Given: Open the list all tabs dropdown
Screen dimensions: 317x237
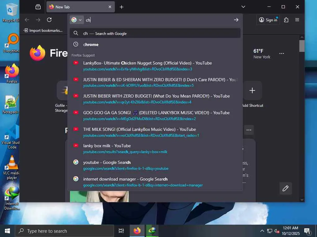Looking at the screenshot, I should coord(243,7).
